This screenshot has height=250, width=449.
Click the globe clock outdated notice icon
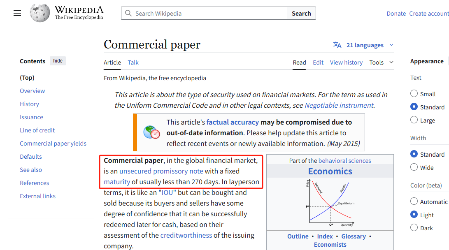click(151, 132)
